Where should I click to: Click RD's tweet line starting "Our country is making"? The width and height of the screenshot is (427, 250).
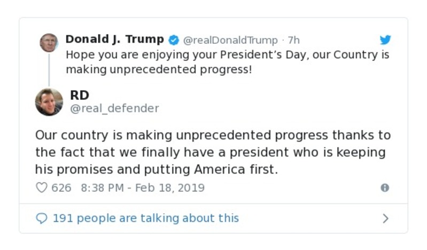213,135
